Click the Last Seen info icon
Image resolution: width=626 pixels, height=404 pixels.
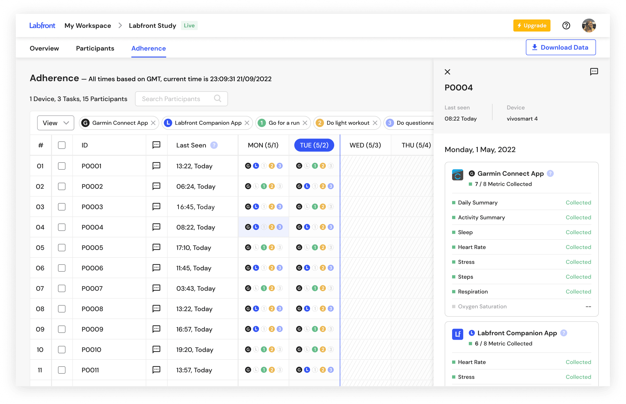point(214,145)
